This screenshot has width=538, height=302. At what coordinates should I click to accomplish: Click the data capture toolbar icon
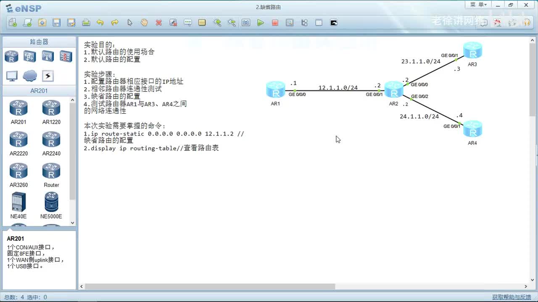click(x=290, y=23)
